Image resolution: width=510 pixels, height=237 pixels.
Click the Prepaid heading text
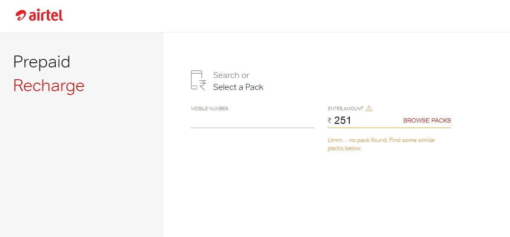tap(42, 62)
